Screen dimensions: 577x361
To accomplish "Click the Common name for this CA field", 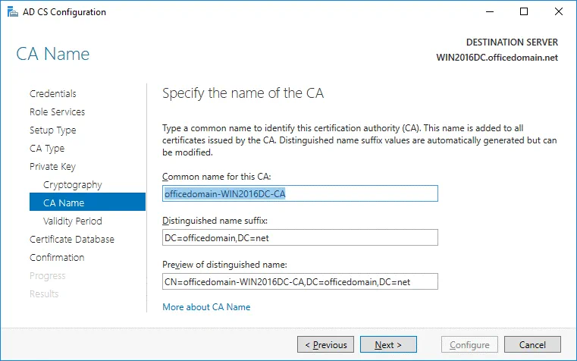I will pos(300,193).
